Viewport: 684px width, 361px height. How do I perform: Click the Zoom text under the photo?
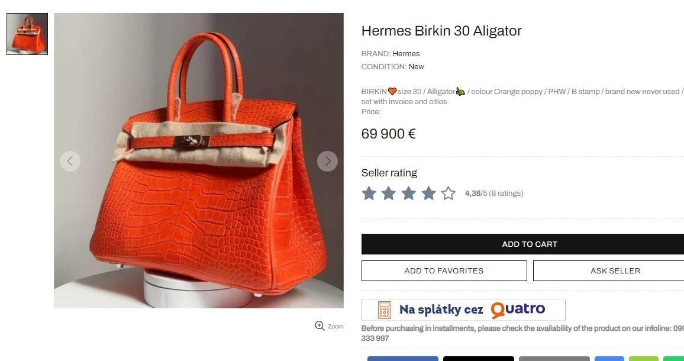[x=335, y=327]
